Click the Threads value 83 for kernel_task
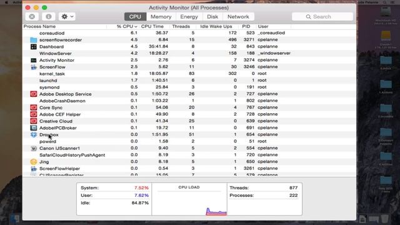This screenshot has height=225, width=400. (x=192, y=74)
